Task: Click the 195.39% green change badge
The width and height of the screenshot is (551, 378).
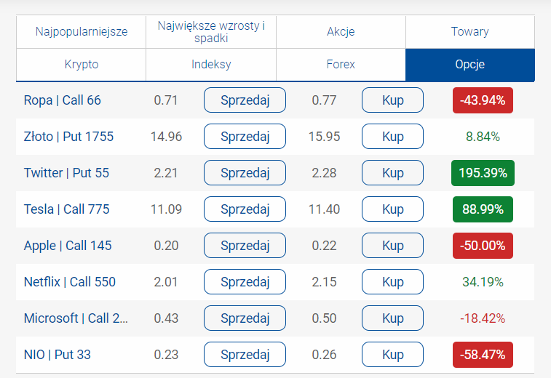Action: [x=483, y=173]
